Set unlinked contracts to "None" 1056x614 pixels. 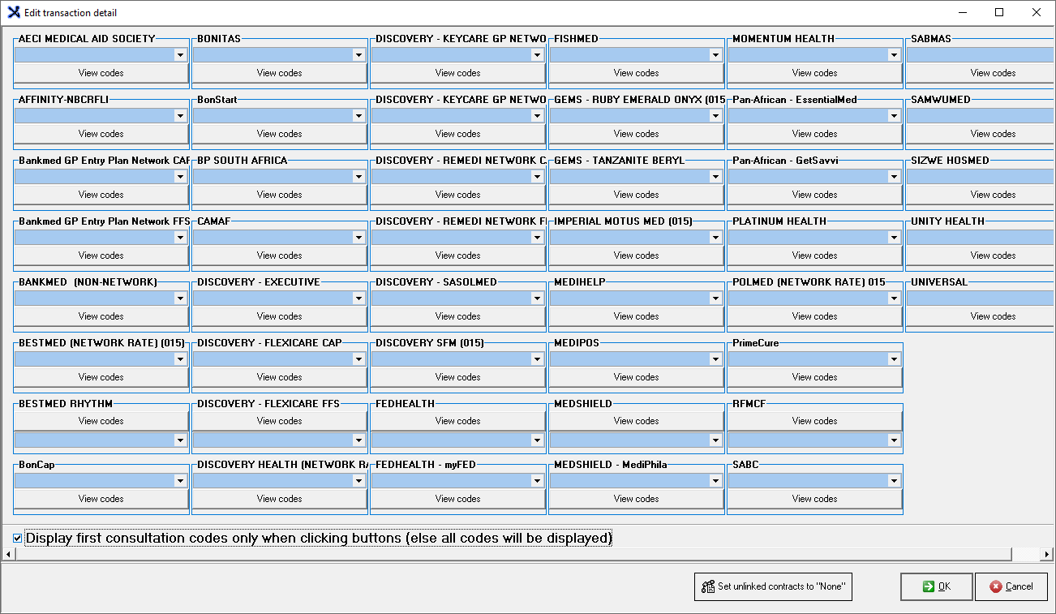pyautogui.click(x=773, y=586)
